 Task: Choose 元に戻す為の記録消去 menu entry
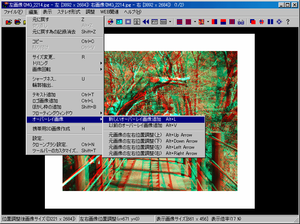(x=65, y=32)
